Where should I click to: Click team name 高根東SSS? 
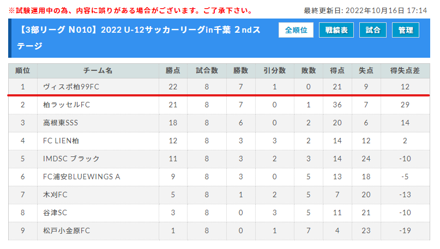(x=61, y=123)
